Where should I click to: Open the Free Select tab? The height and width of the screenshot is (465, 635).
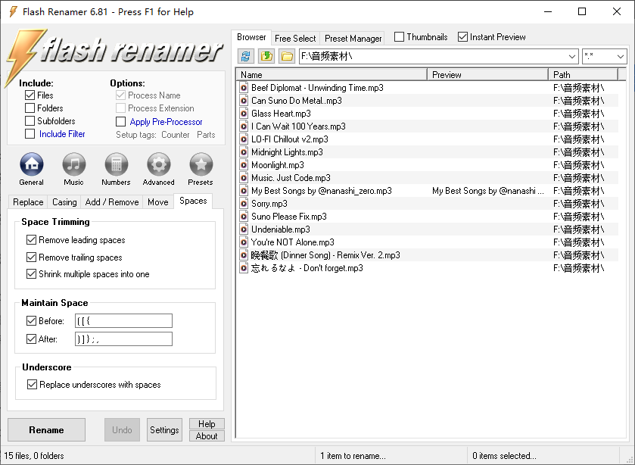pyautogui.click(x=295, y=39)
